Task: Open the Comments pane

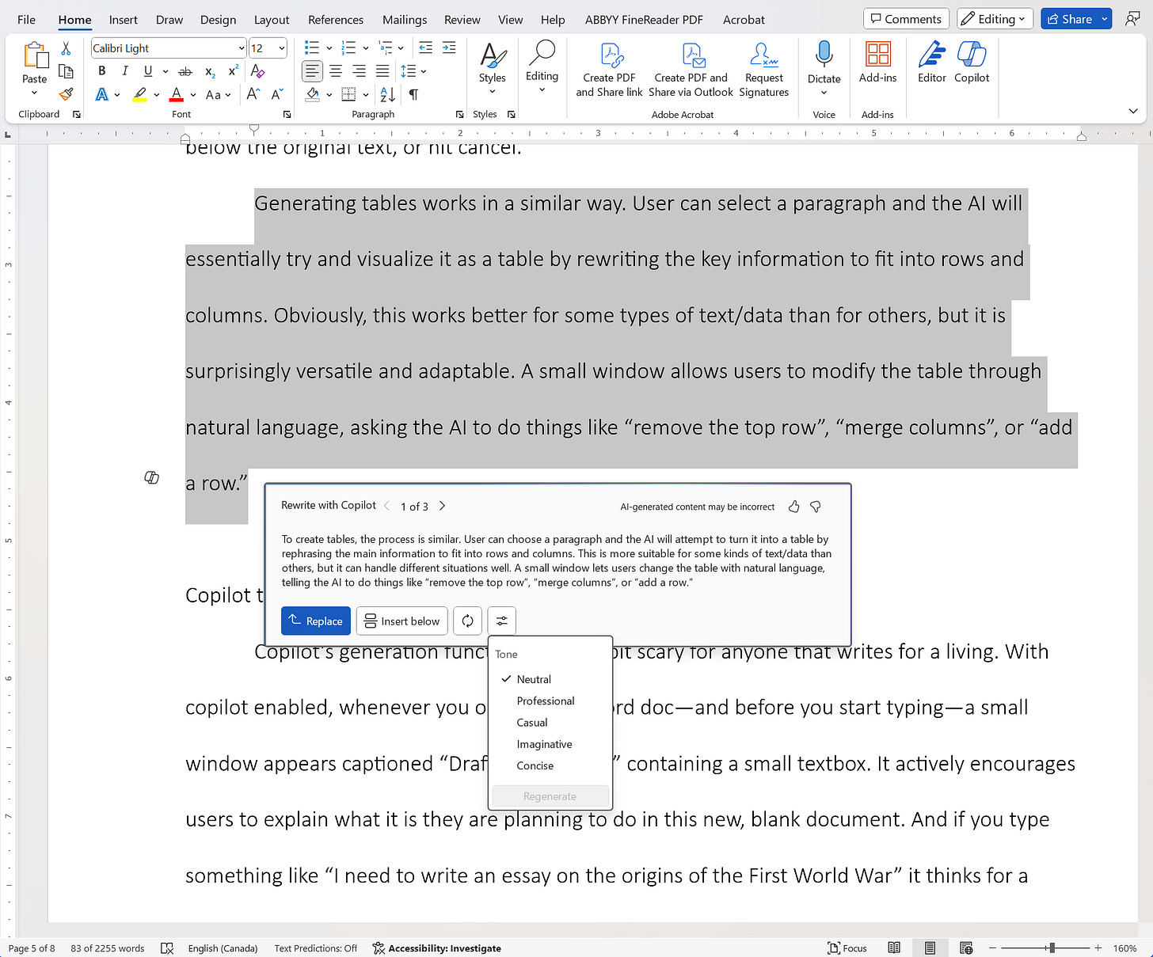Action: tap(906, 19)
